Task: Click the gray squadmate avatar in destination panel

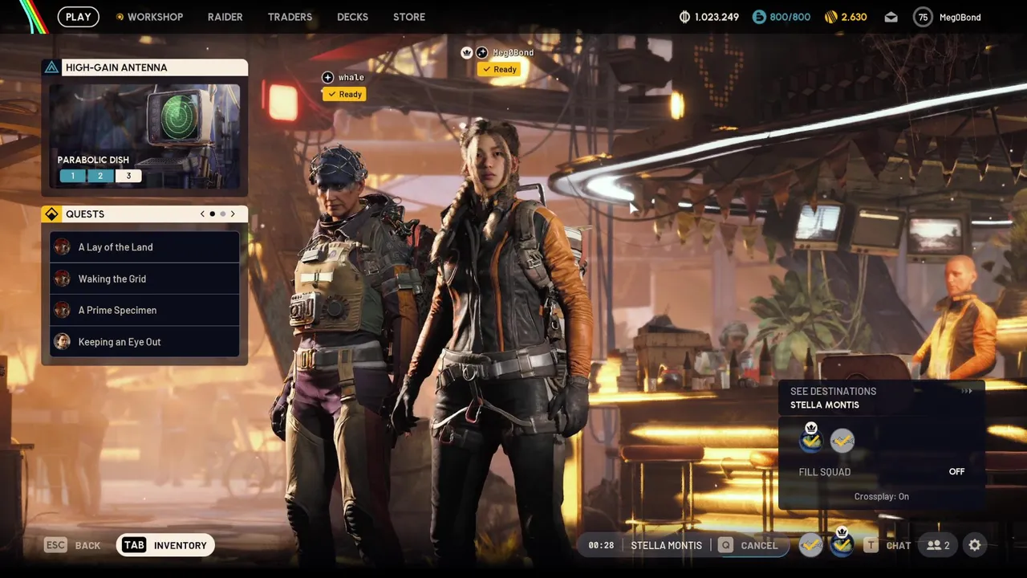Action: click(x=842, y=440)
